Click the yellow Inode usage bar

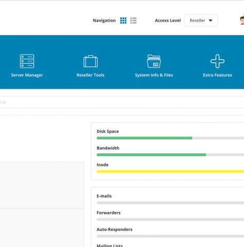click(x=171, y=171)
